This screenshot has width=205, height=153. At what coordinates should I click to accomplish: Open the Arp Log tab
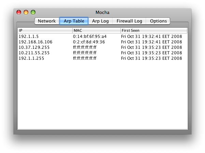coord(100,21)
